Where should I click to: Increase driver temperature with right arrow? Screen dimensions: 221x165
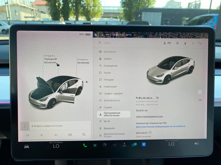(64, 146)
